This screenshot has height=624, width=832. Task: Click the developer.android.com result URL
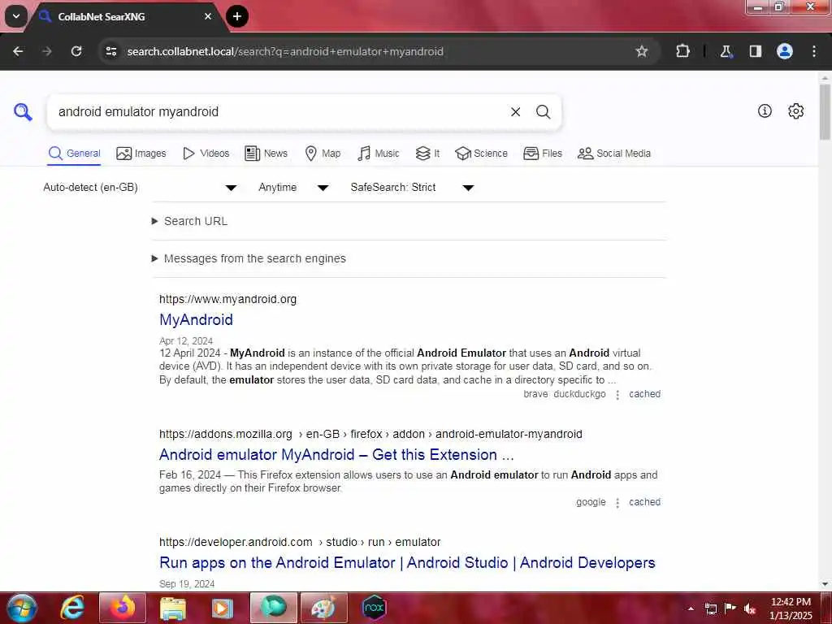(300, 542)
